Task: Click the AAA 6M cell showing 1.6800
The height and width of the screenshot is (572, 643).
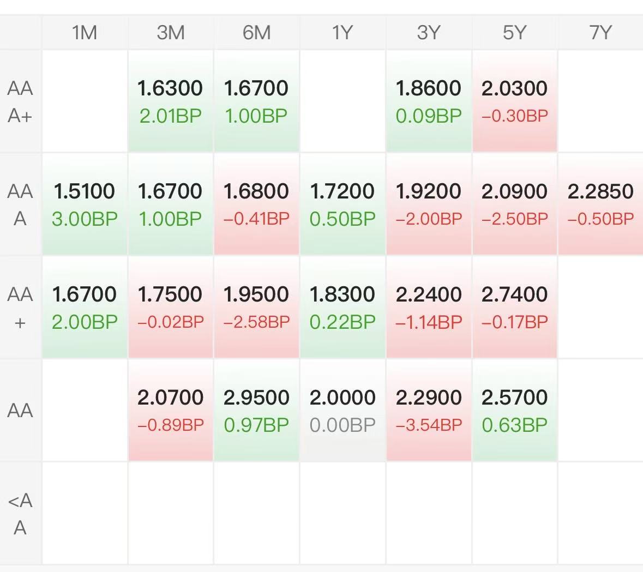Action: pyautogui.click(x=256, y=204)
